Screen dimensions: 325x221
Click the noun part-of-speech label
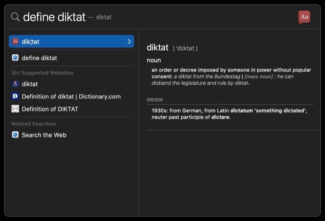tap(154, 60)
